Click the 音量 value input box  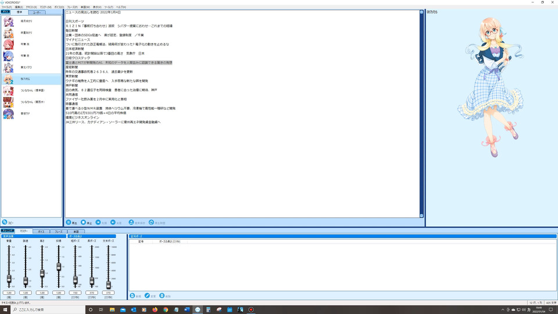[x=9, y=292]
